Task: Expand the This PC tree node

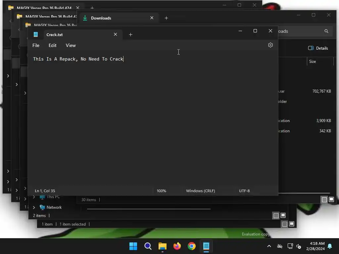Action: click(x=34, y=197)
